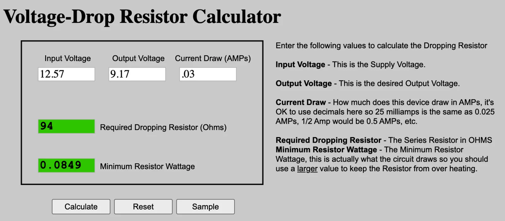
Task: Click the bold Output Voltage description term
Action: point(304,83)
